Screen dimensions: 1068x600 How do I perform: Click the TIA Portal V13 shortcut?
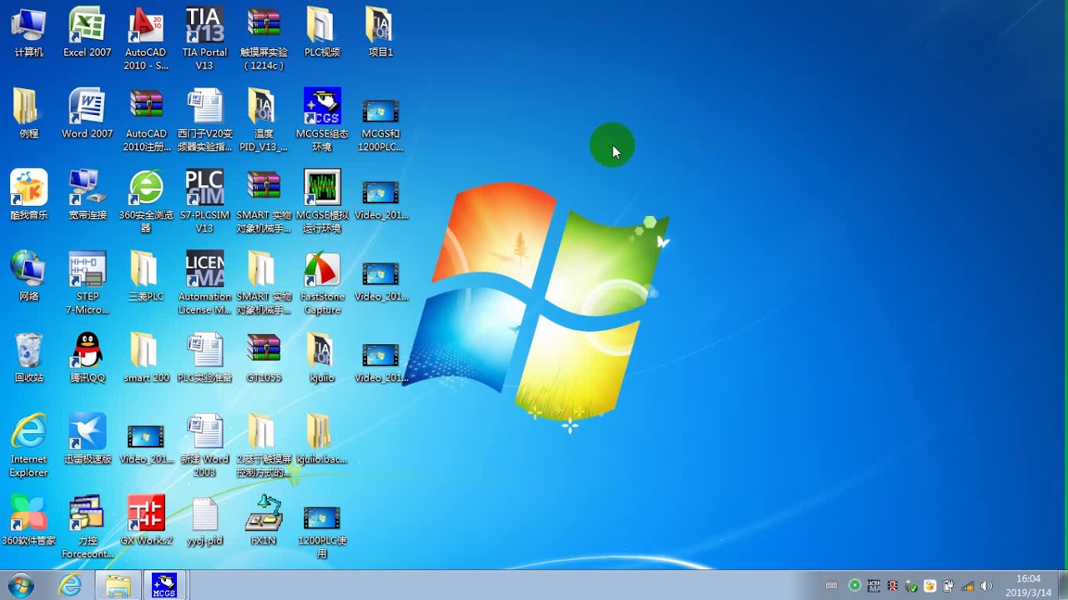tap(204, 39)
